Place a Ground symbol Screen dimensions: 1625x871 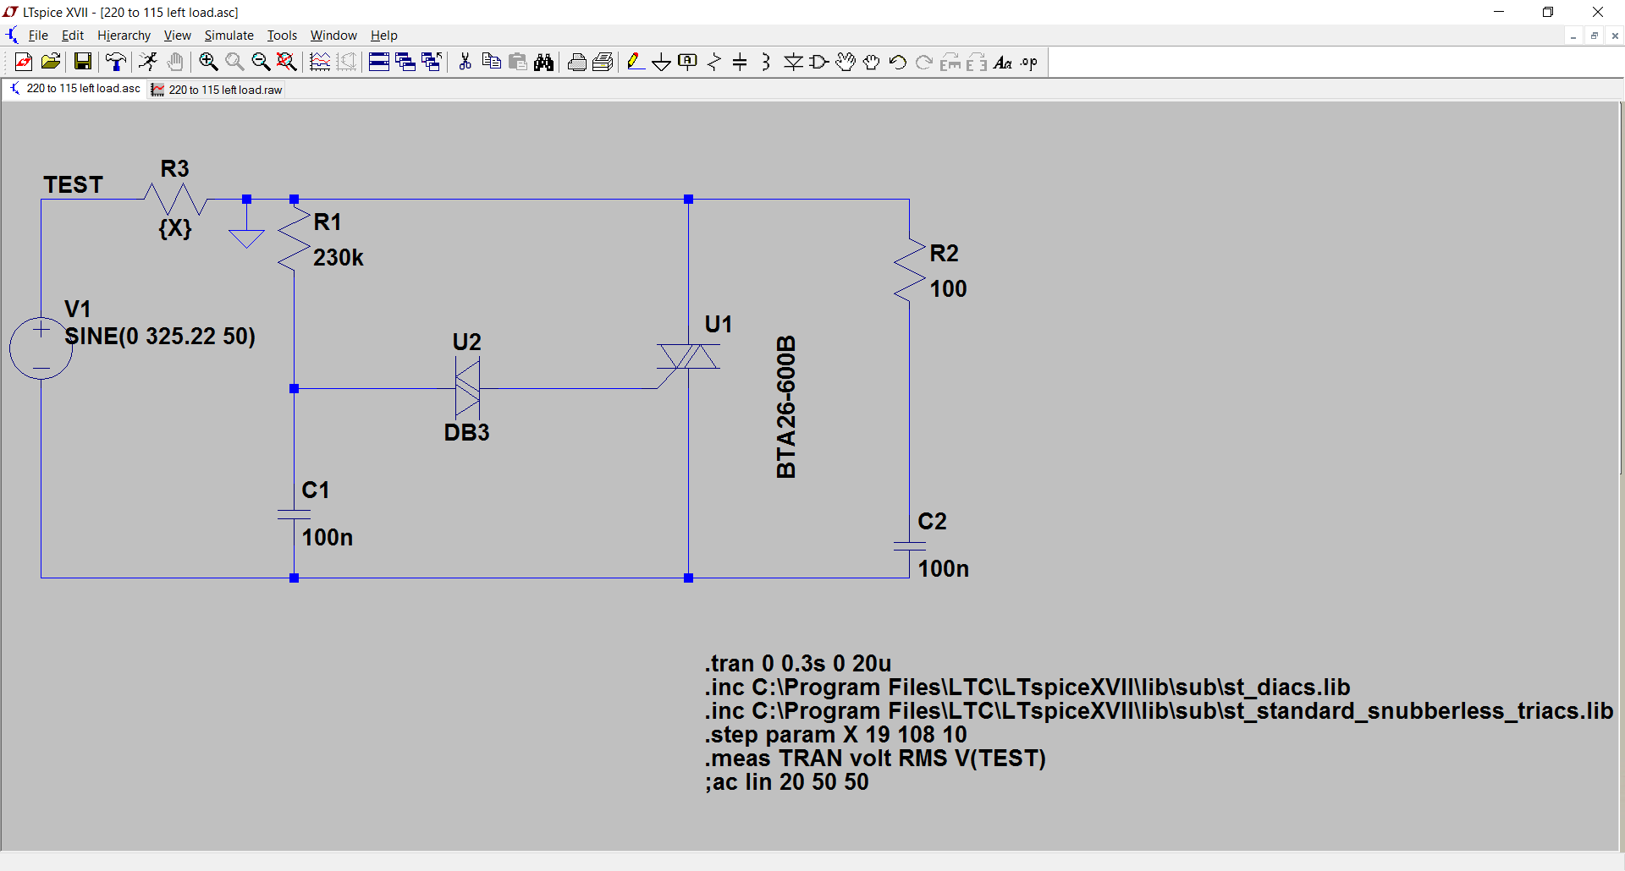coord(661,62)
